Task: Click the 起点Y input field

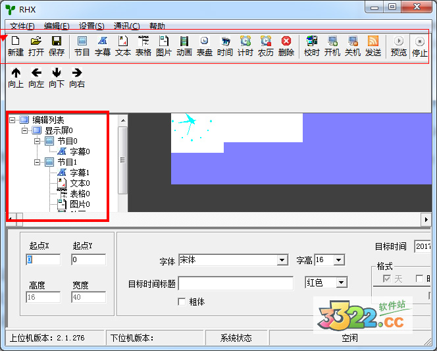Action: (88, 259)
